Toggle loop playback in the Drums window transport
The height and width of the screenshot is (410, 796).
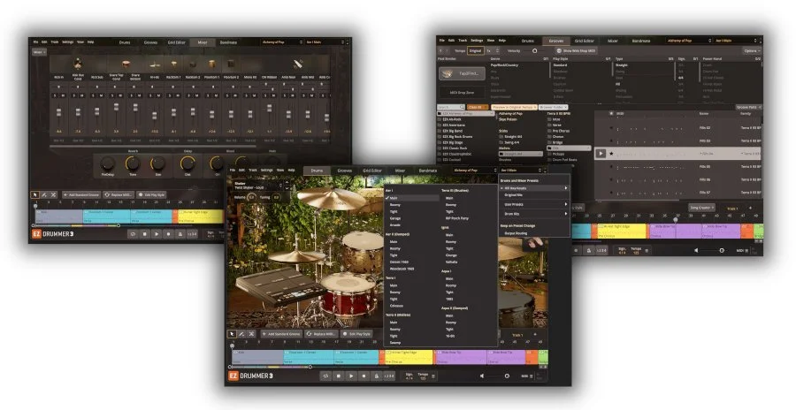325,376
